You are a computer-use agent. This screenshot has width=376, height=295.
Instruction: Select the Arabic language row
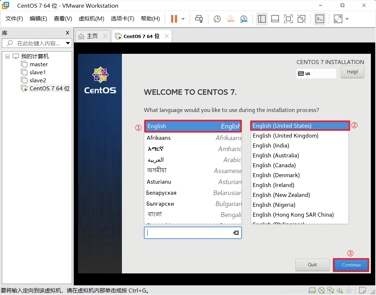[x=193, y=160]
